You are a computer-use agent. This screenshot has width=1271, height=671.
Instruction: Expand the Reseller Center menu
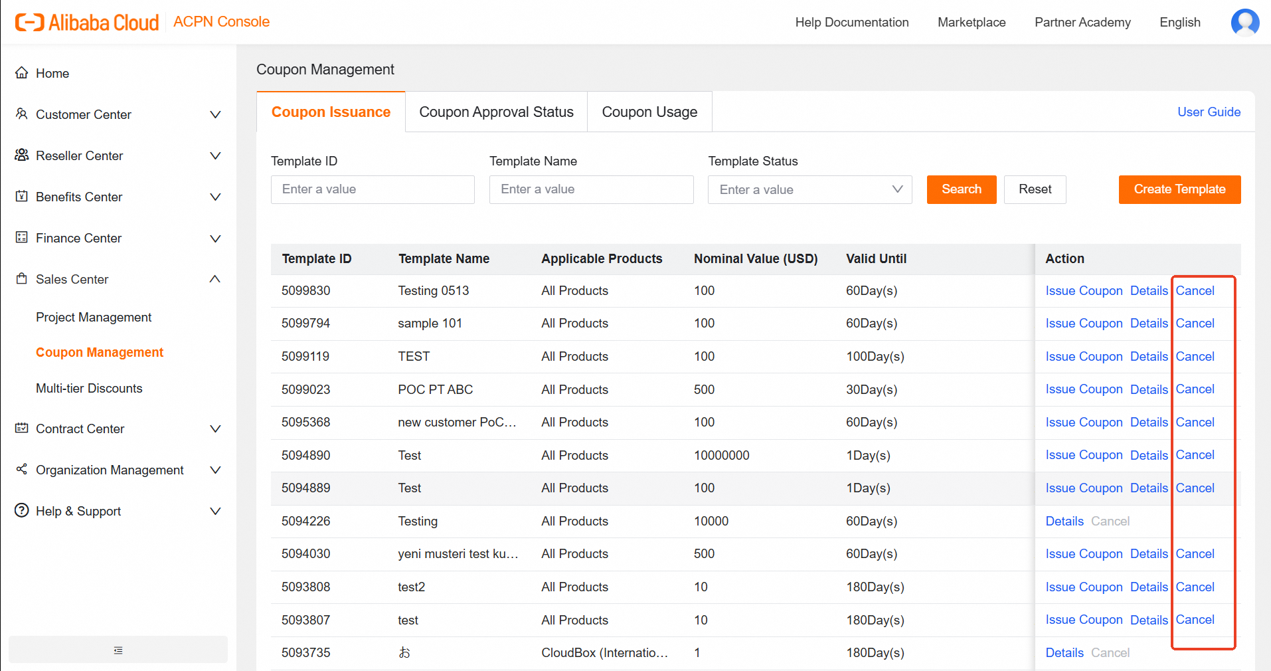click(215, 155)
